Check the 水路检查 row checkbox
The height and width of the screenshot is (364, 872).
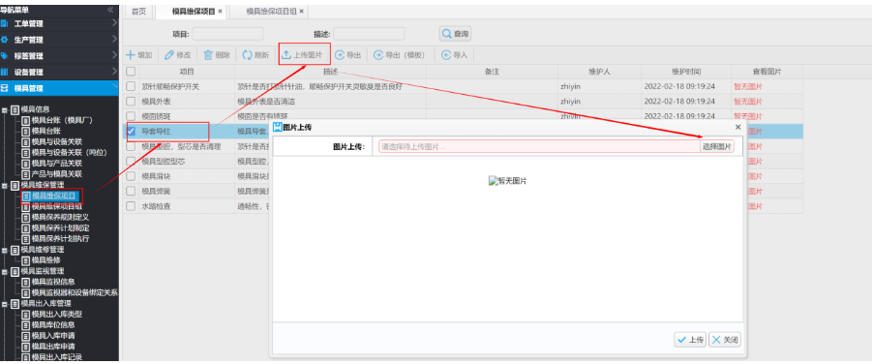coord(130,206)
